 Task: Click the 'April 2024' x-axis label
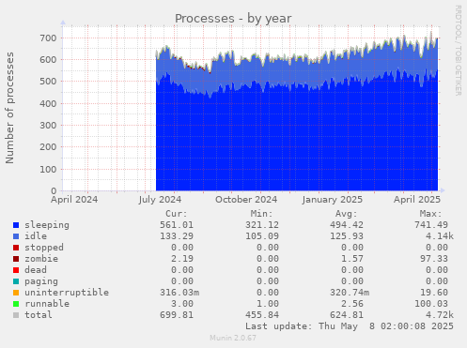tap(74, 200)
